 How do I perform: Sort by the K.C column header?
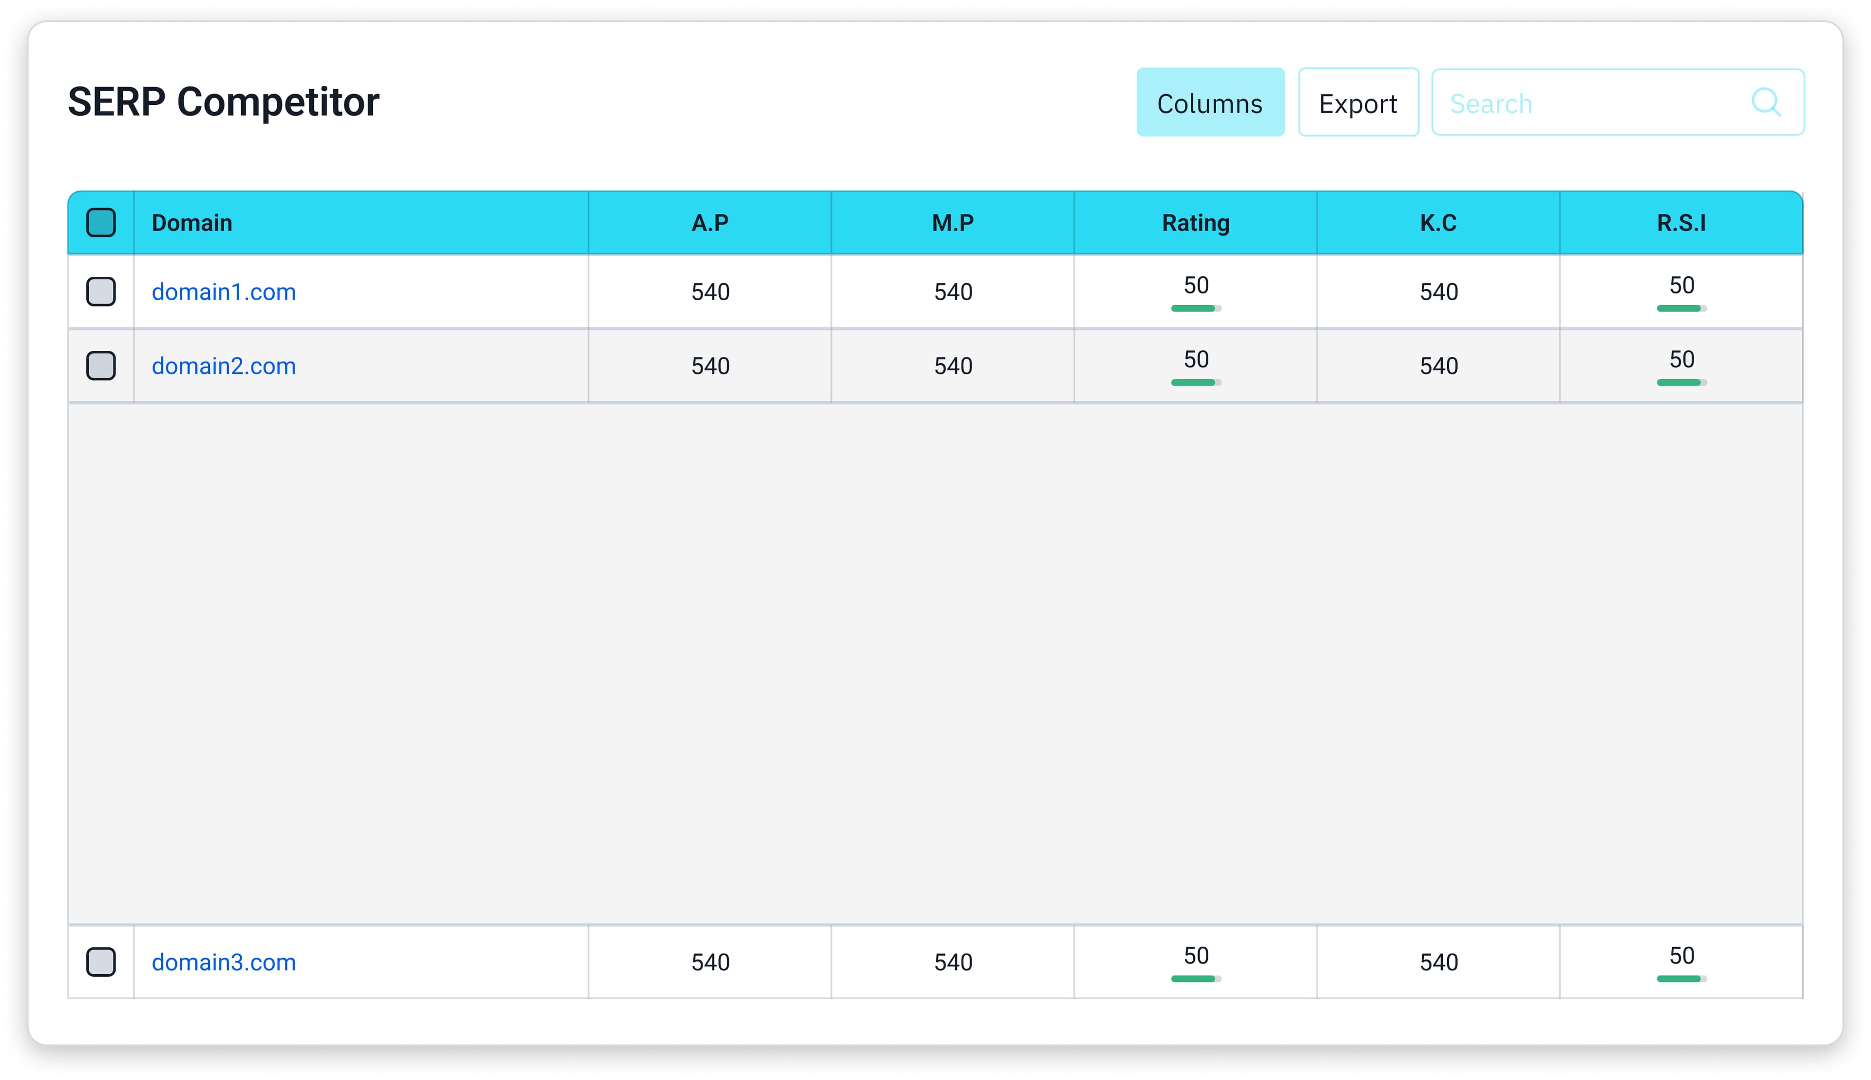click(x=1438, y=223)
